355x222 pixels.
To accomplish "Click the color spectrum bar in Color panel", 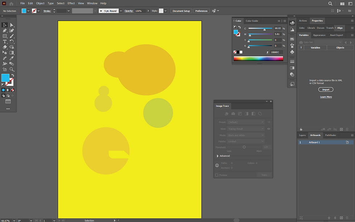I will [258, 59].
